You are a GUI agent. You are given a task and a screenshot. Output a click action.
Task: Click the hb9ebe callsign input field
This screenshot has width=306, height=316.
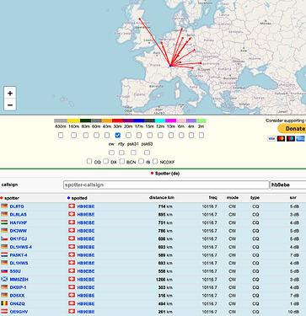(x=288, y=185)
